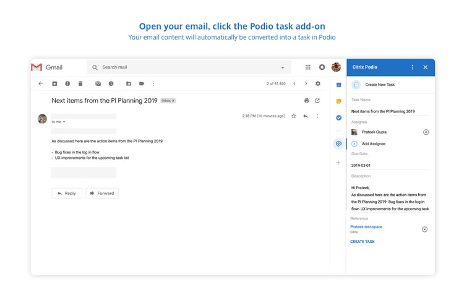
Task: Click in the Description text area
Action: (390, 198)
